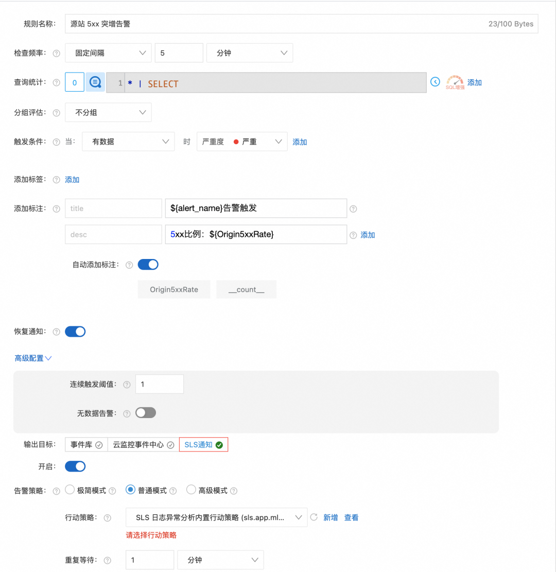Disable the 恢复通知 toggle
This screenshot has width=556, height=572.
[x=75, y=331]
